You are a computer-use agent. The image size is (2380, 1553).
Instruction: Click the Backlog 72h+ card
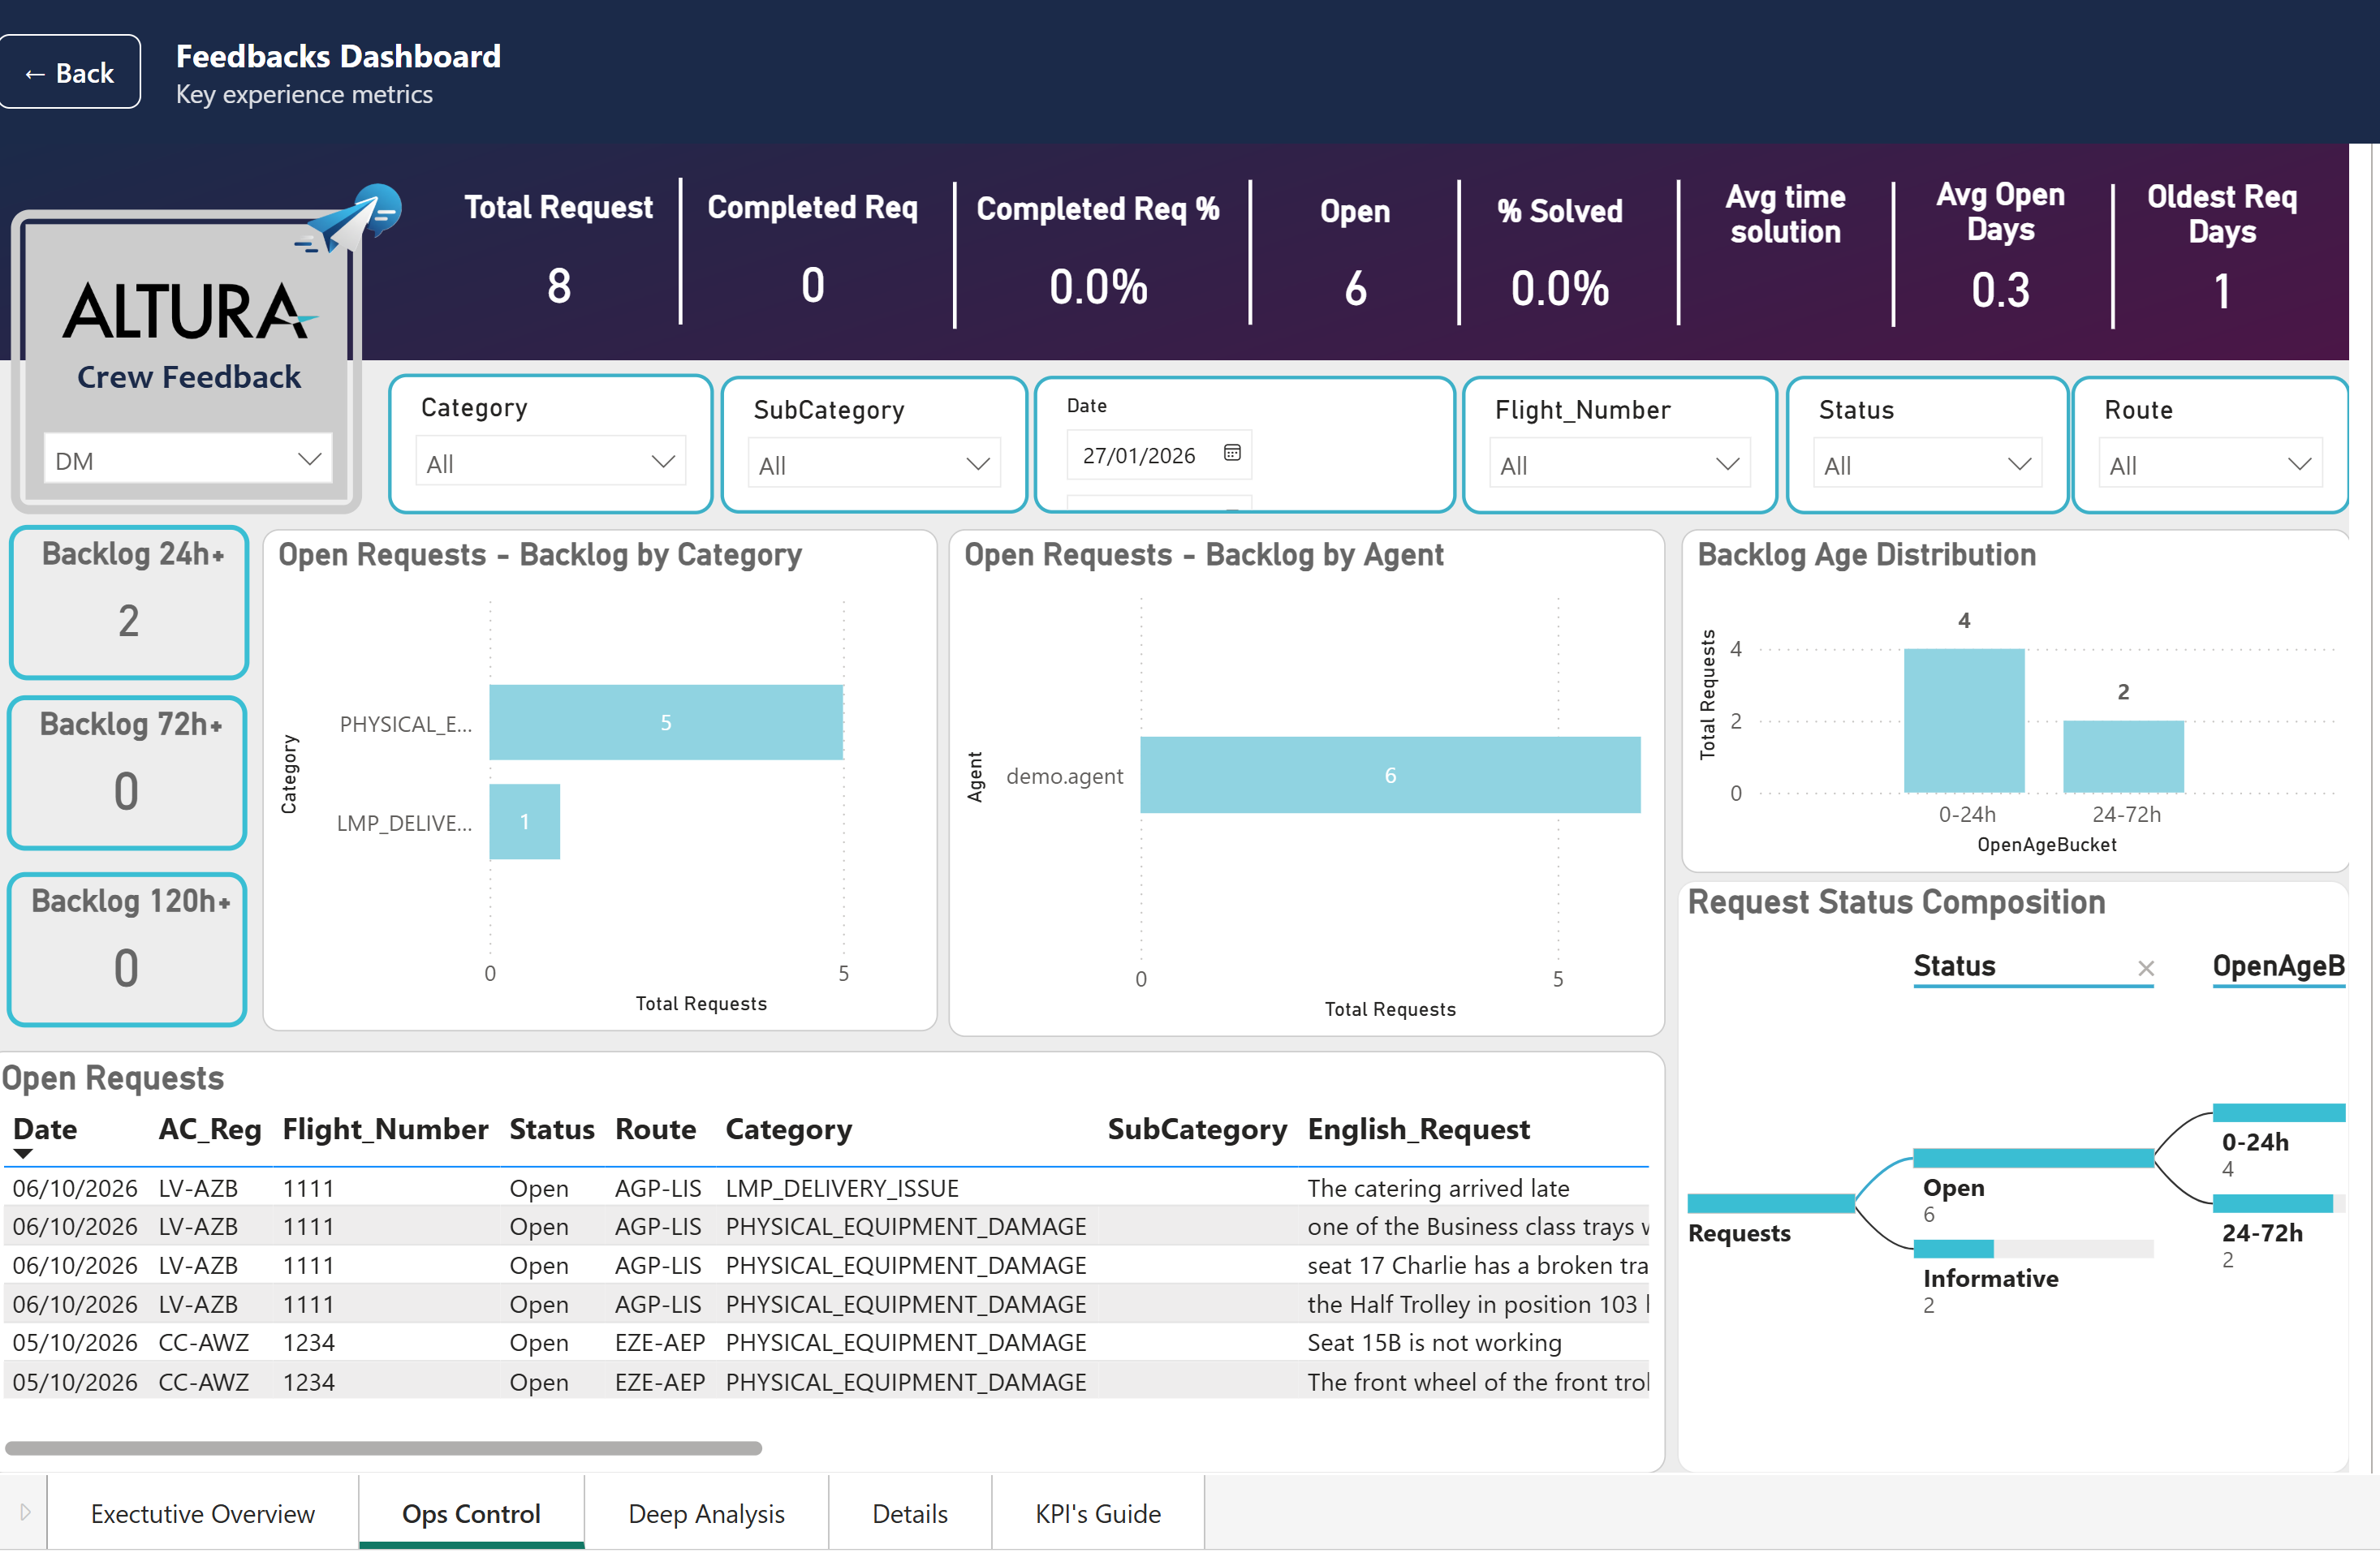pos(127,772)
